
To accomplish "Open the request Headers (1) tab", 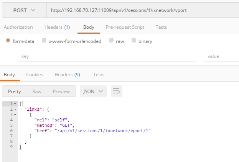I will [57, 27].
